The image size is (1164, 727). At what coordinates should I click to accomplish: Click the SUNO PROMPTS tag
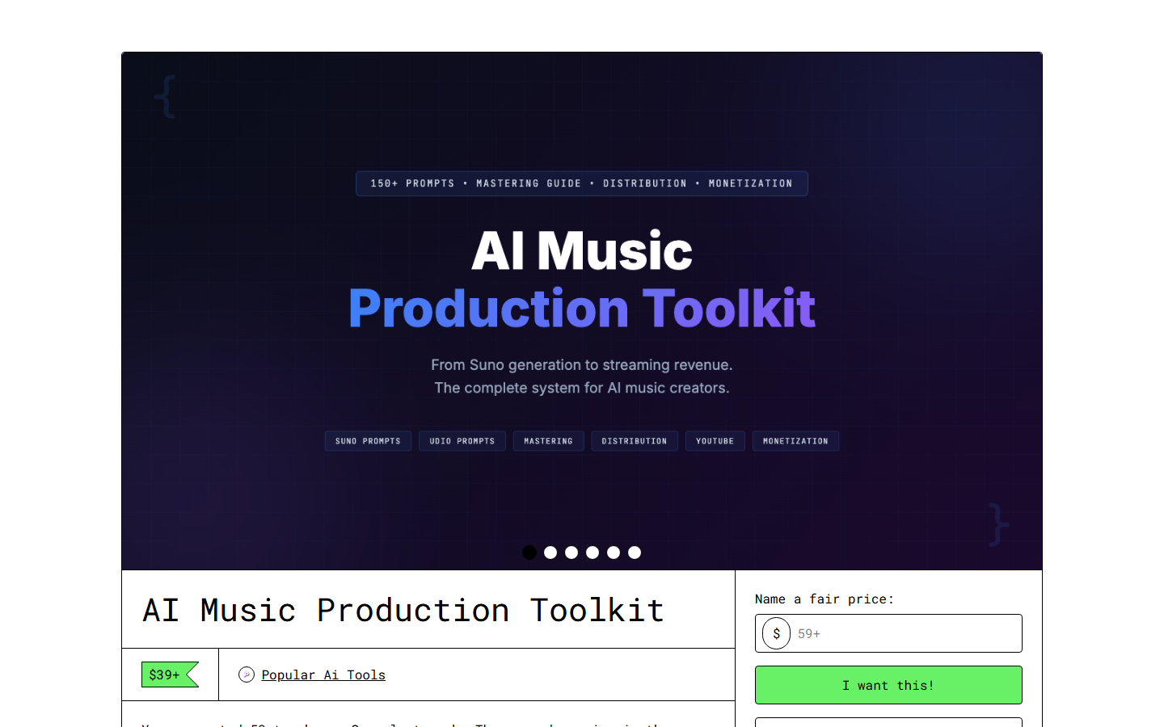click(368, 441)
